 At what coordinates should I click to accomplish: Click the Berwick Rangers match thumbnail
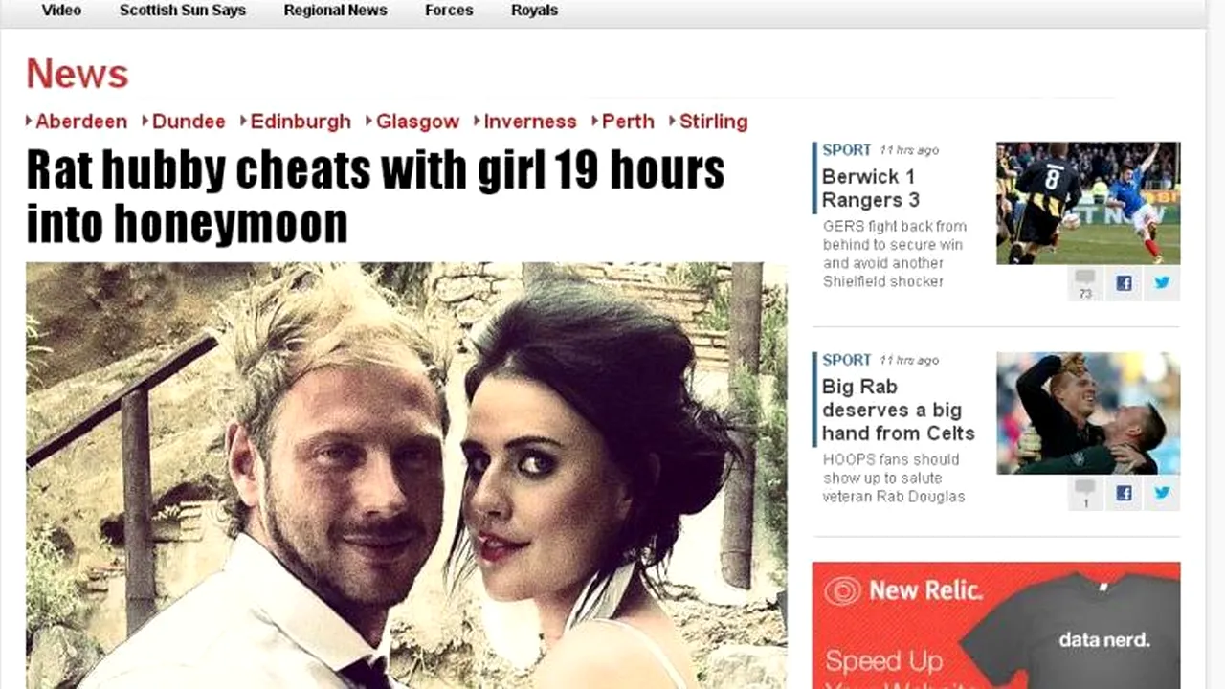click(1088, 203)
